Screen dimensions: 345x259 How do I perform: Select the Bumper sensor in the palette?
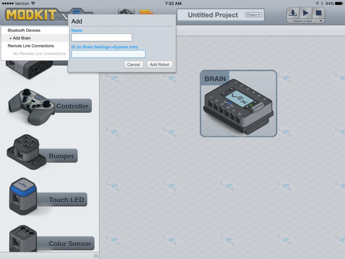click(42, 152)
